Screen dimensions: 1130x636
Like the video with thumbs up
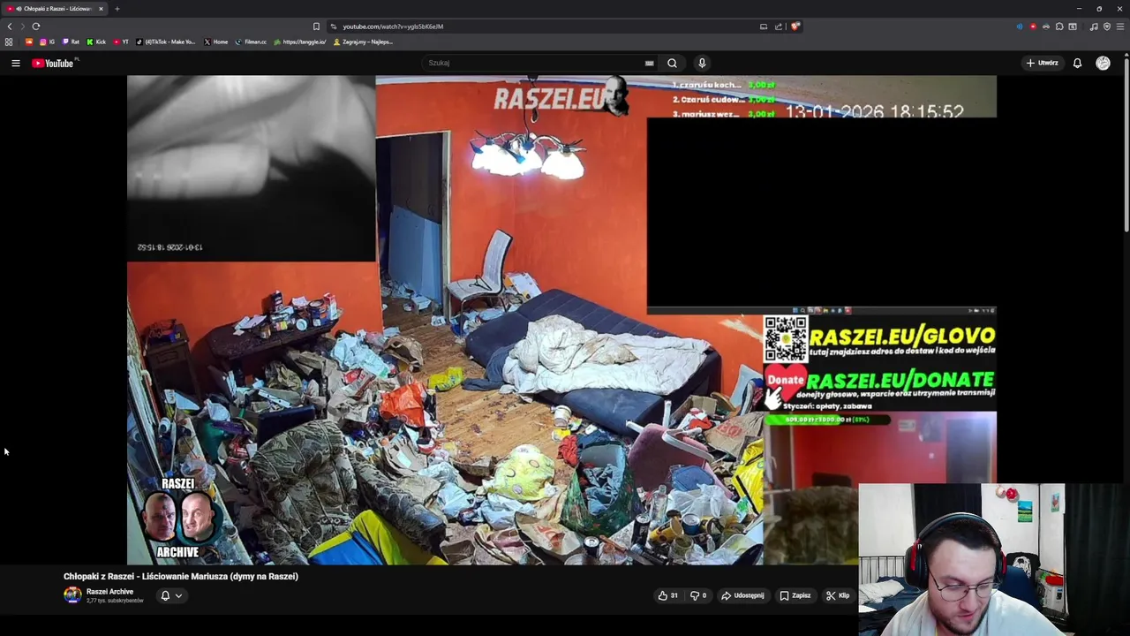point(667,595)
